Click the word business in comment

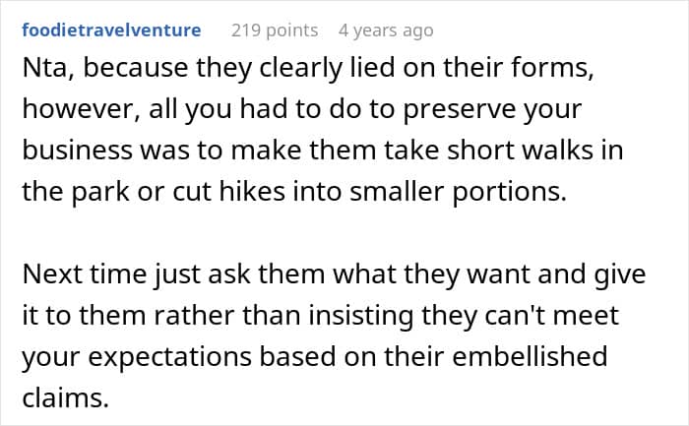coord(77,151)
